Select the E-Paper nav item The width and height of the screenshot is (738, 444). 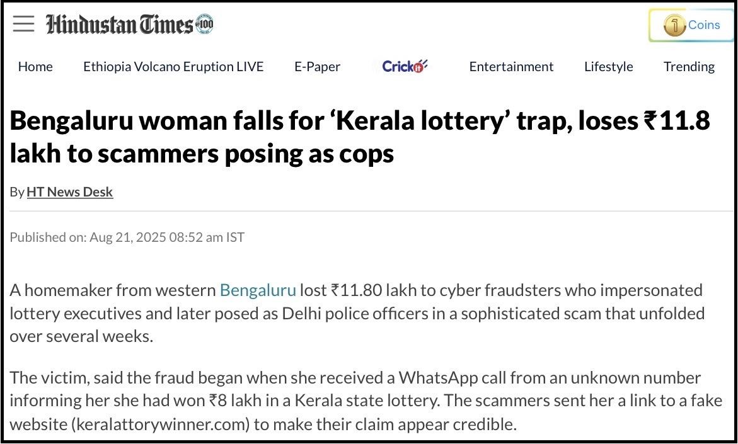[317, 67]
